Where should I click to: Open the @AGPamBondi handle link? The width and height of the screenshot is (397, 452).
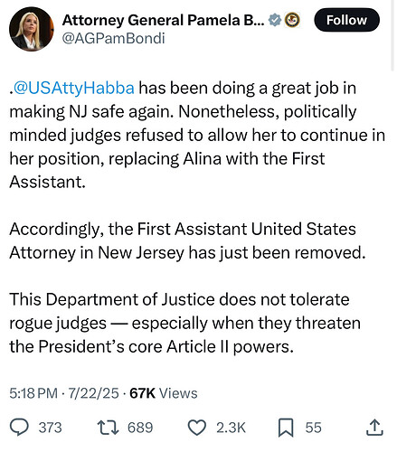click(113, 39)
